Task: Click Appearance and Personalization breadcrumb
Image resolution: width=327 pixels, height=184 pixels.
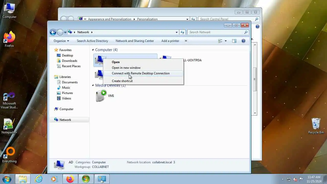Action: [x=110, y=19]
